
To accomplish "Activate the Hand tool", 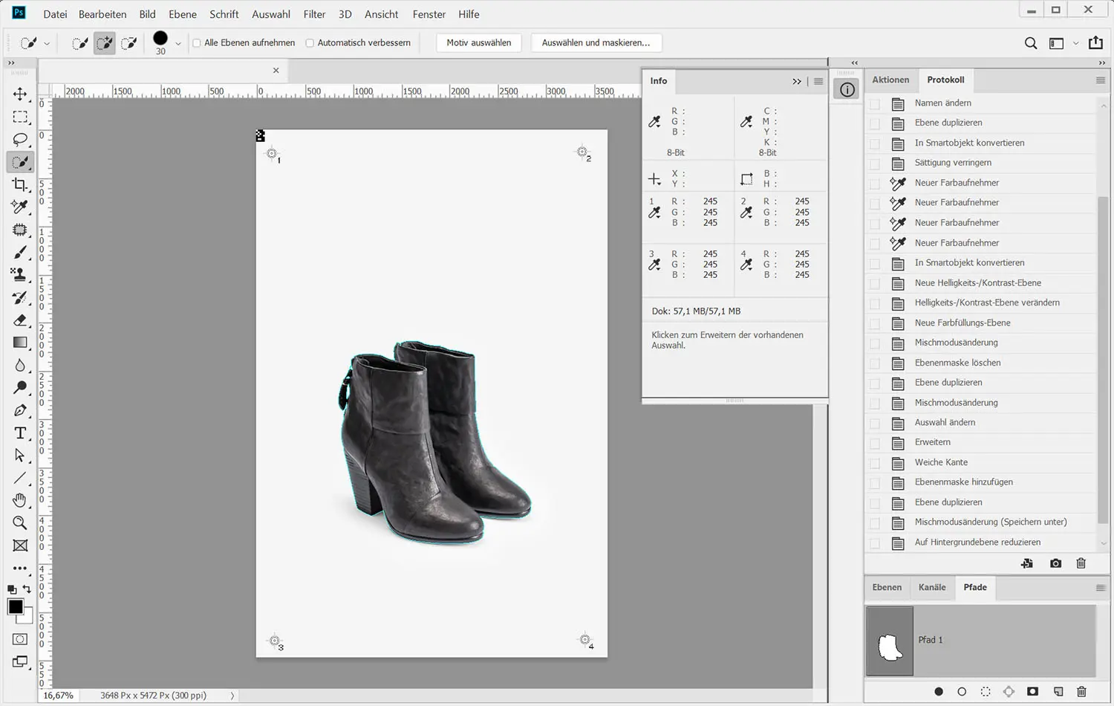I will click(20, 500).
